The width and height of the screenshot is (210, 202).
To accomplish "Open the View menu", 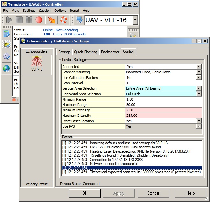I will tap(15, 11).
